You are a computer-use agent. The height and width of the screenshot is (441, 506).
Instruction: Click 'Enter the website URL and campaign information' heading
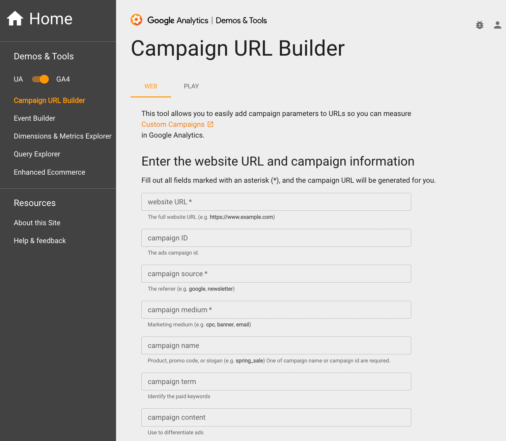tap(278, 161)
